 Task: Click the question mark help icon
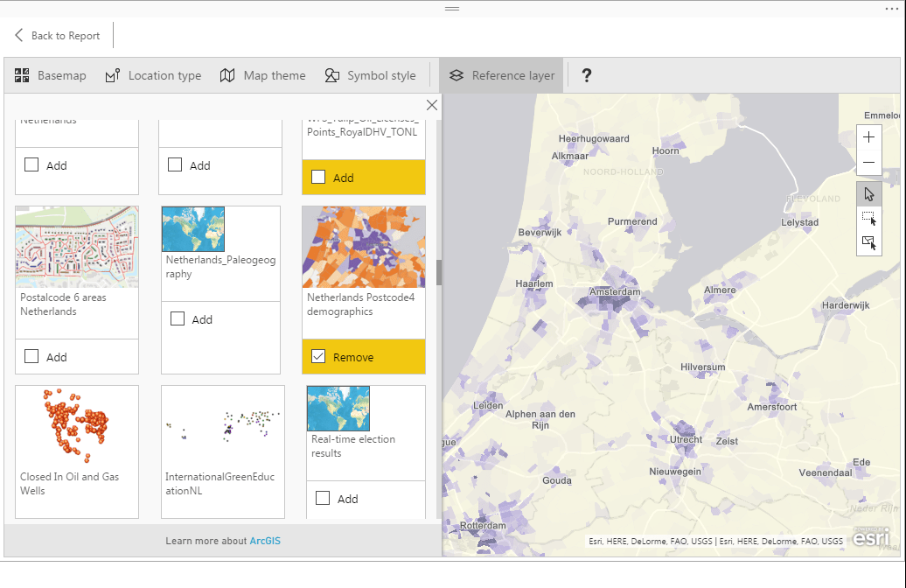point(587,75)
